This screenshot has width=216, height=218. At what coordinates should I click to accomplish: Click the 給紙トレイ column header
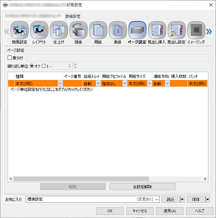pyautogui.click(x=91, y=76)
